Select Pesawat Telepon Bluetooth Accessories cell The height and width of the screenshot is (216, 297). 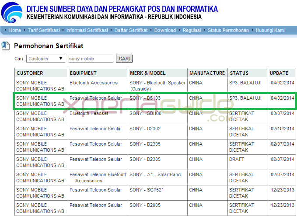pyautogui.click(x=98, y=178)
